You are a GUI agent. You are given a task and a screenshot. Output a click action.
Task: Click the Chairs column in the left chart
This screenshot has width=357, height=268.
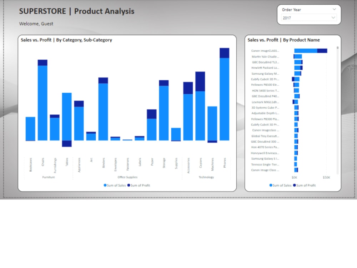[x=42, y=100]
